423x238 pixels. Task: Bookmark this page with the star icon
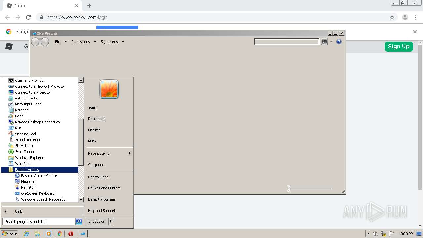392,17
